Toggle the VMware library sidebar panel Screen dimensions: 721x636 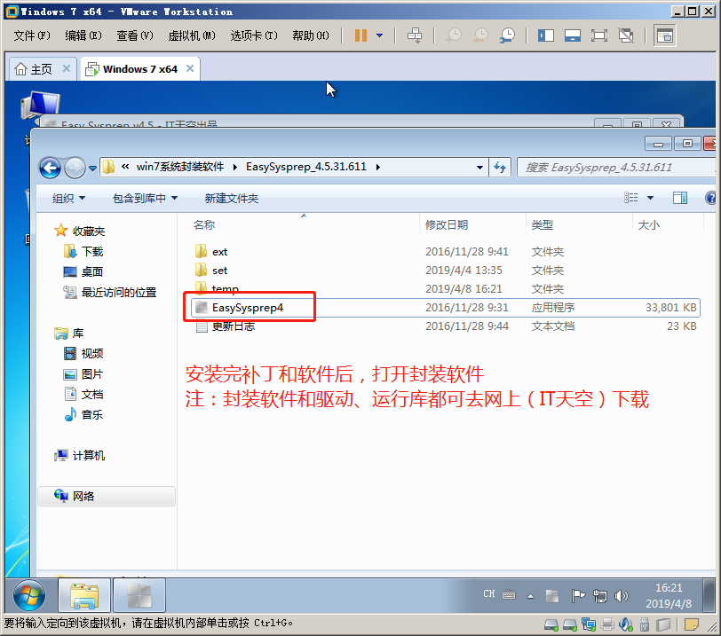(x=546, y=35)
